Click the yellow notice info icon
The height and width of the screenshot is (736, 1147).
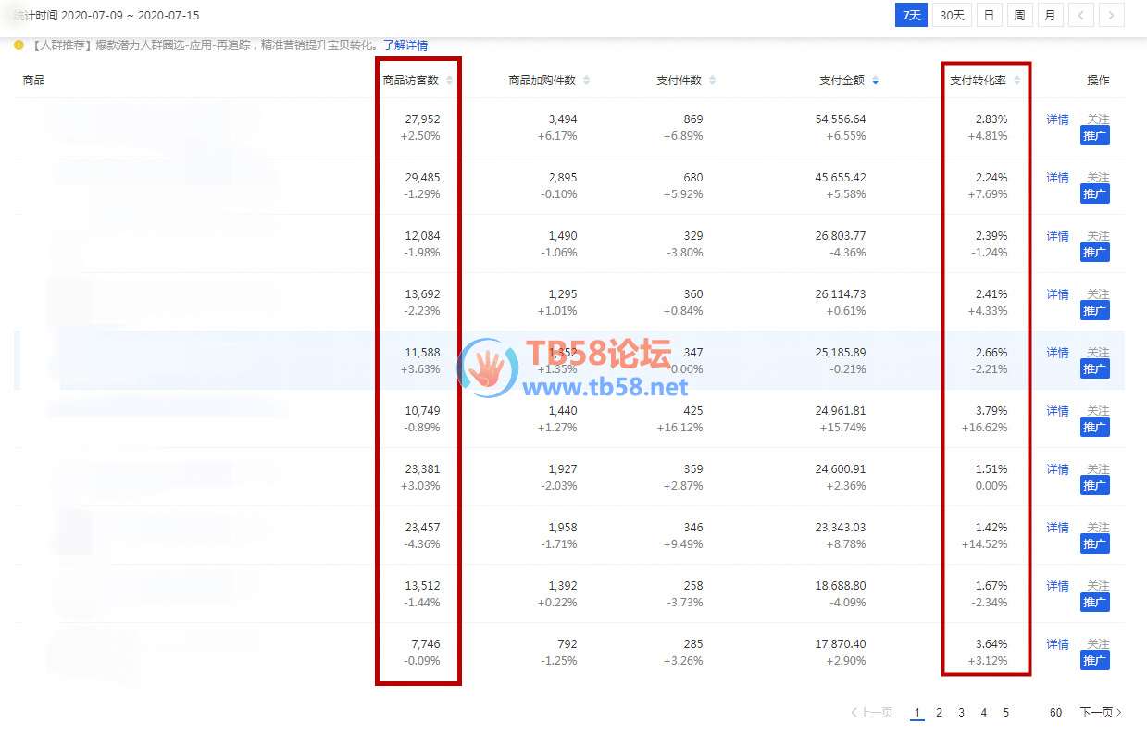pos(19,44)
